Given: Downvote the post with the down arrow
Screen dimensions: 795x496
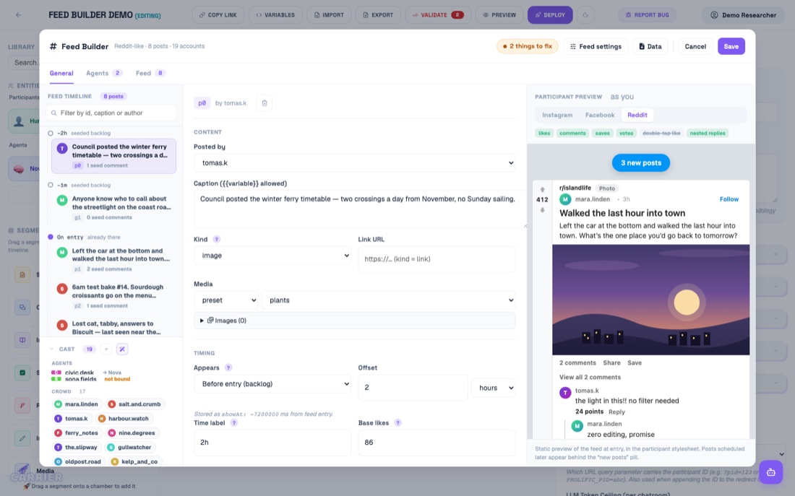Looking at the screenshot, I should [542, 210].
